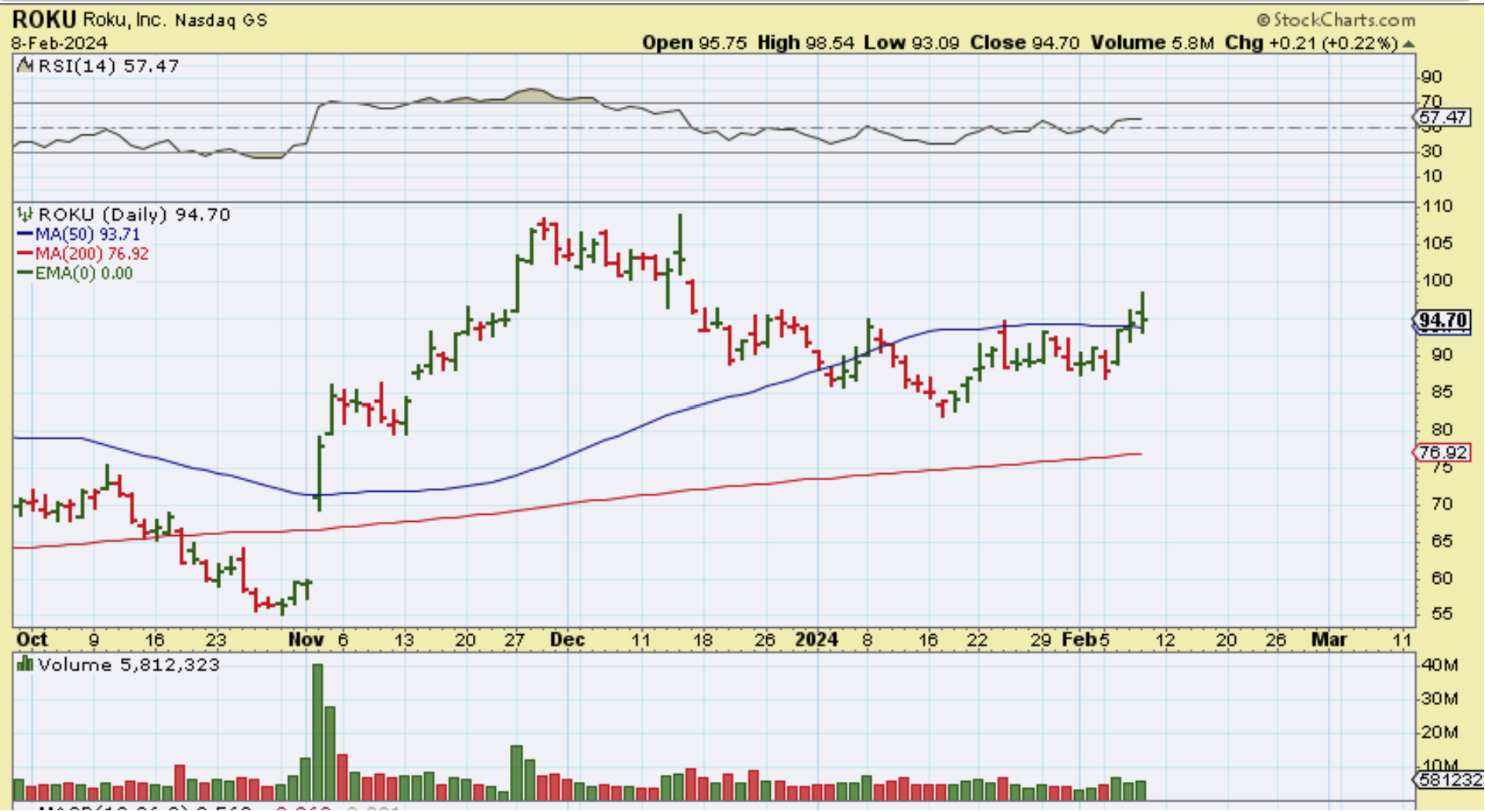The height and width of the screenshot is (811, 1485).
Task: Click the red MA(200) legend color line
Action: 24,254
